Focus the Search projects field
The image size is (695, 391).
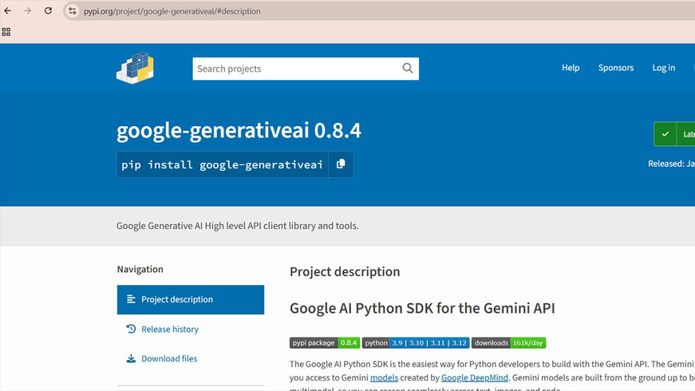point(305,69)
